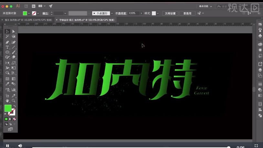Viewport: 263px width, 148px height.
Task: Set paint mode to None
Action: pyautogui.click(x=15, y=119)
